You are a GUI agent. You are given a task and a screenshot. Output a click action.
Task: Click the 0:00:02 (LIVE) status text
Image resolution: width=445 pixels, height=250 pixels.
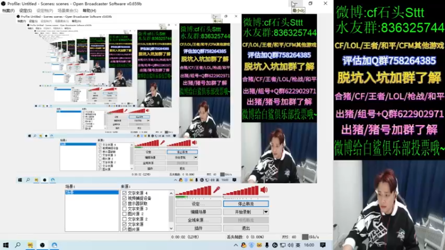point(185,237)
